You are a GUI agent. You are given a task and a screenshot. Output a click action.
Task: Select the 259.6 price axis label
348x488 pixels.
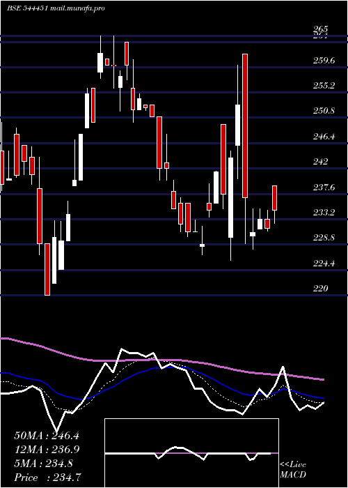324,61
